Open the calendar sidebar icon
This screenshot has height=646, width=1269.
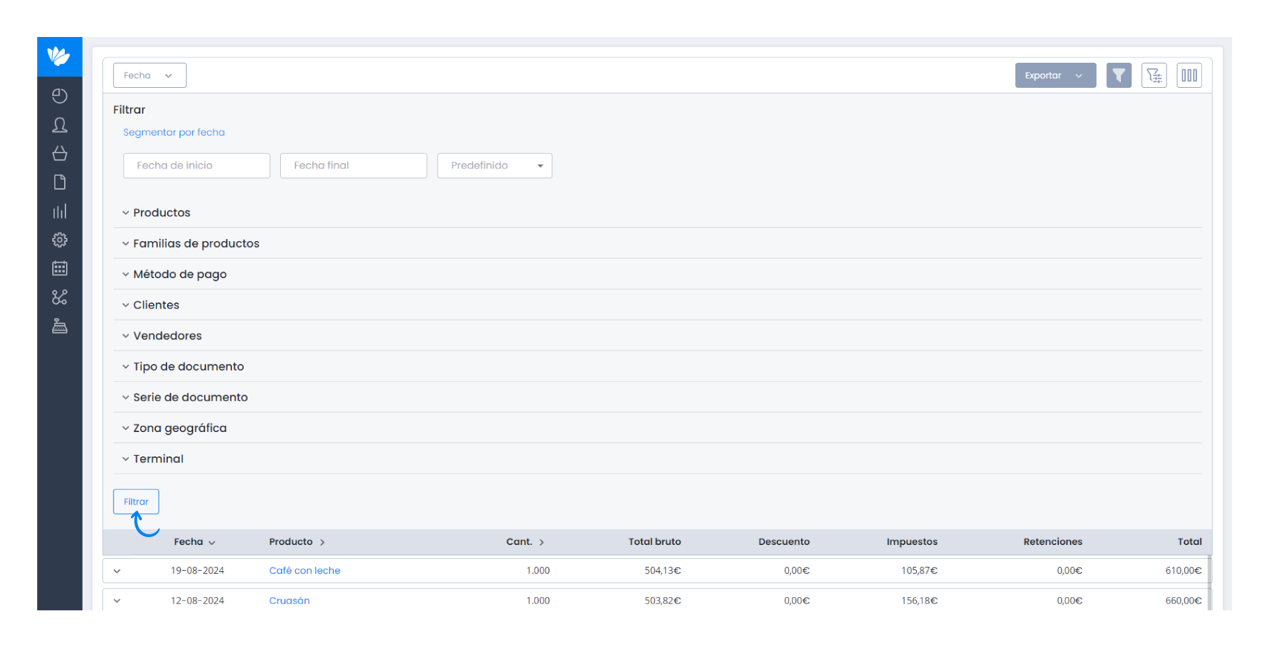click(x=59, y=268)
